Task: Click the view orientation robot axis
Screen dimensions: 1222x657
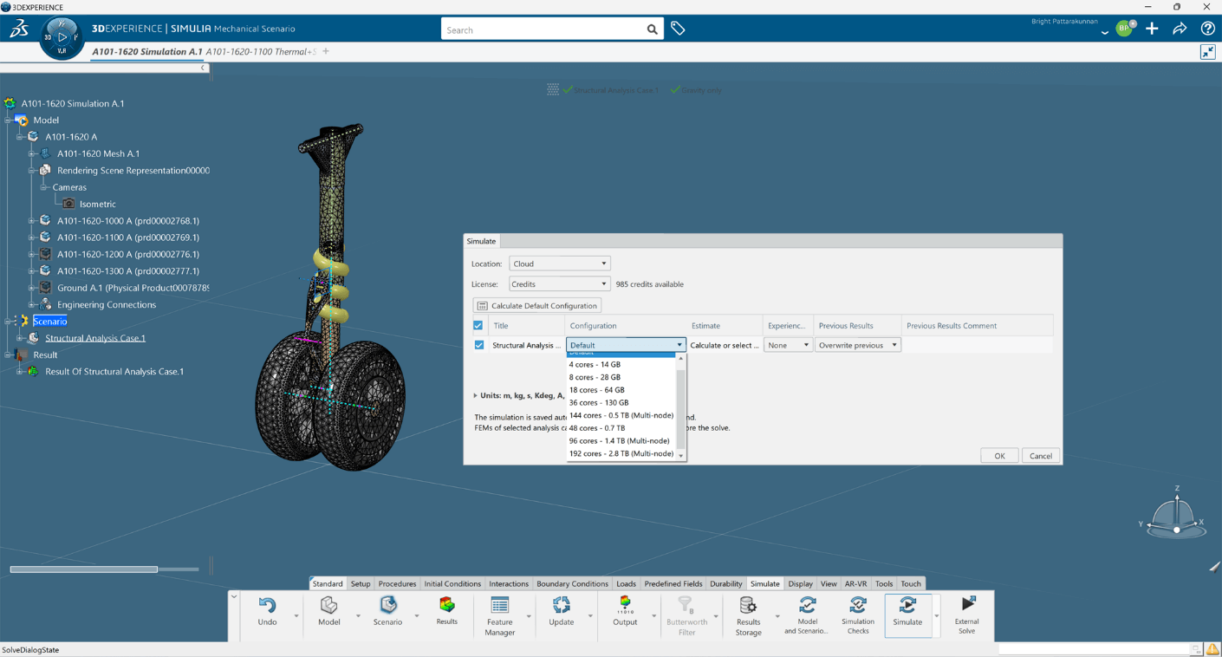Action: coord(1176,513)
